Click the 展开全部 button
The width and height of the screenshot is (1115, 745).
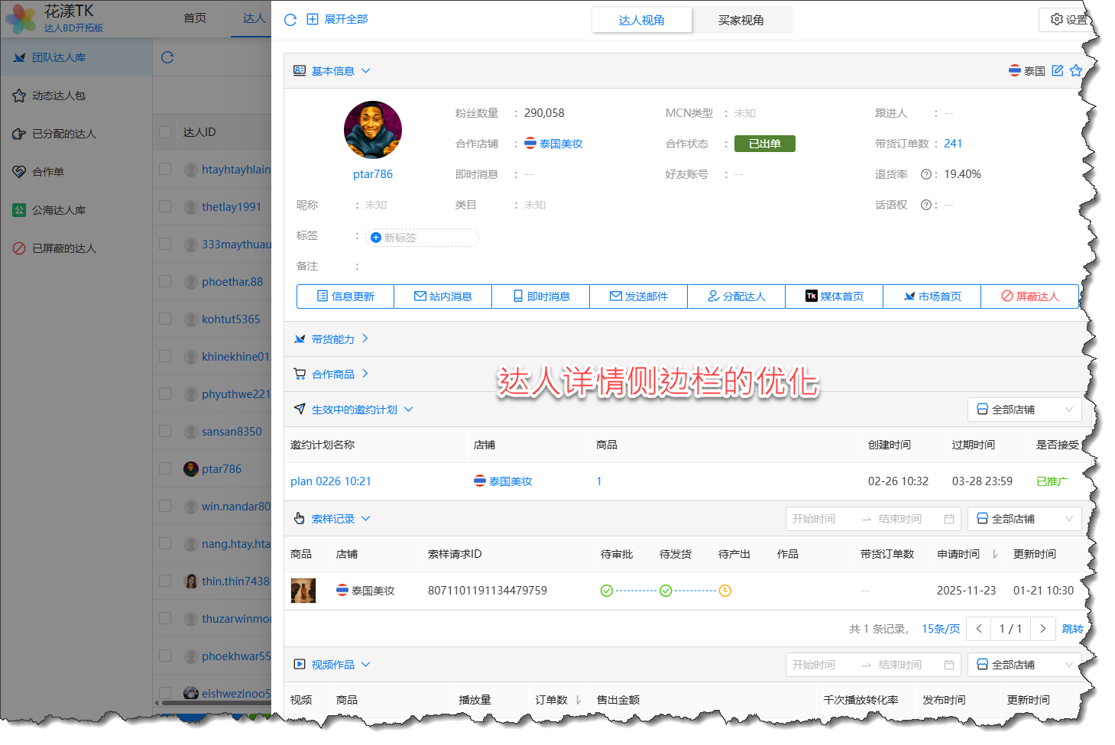click(338, 19)
